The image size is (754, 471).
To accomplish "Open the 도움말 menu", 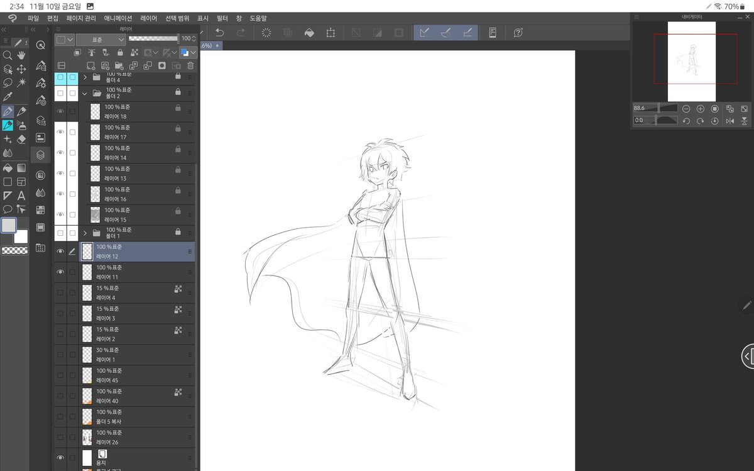I will (x=258, y=18).
